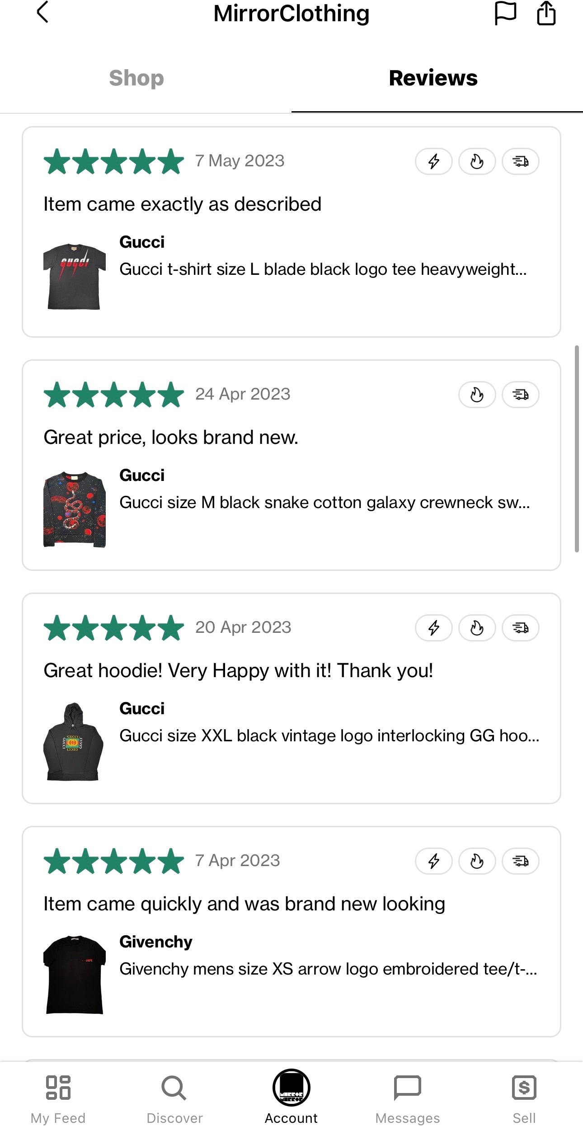Image resolution: width=583 pixels, height=1126 pixels.
Task: Tap flame badge on 7 Apr review
Action: [x=477, y=861]
